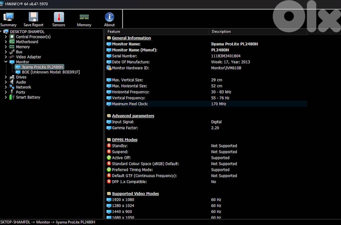Image resolution: width=341 pixels, height=225 pixels.
Task: Click the DPMS Modes heading
Action: point(124,140)
